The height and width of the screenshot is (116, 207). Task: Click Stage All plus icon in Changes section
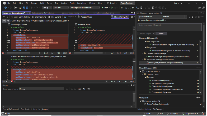click(197, 98)
